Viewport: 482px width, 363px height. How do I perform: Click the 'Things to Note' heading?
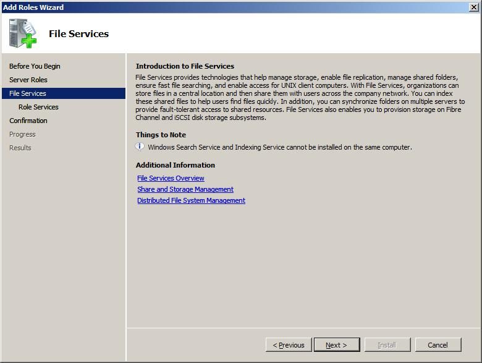coord(161,135)
